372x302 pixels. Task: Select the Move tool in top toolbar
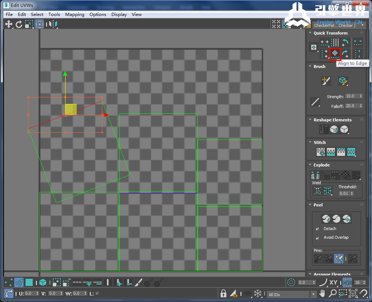tap(8, 24)
